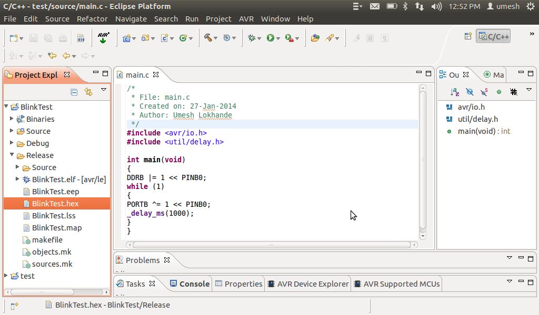Click the green Run button icon
Screen dimensions: 539x315
[271, 38]
